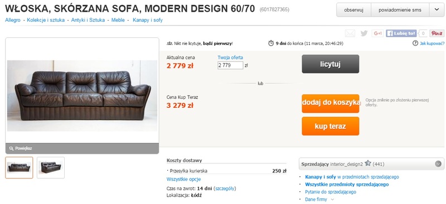The width and height of the screenshot is (446, 204).
Task: Click the licytuj bid button
Action: point(330,64)
